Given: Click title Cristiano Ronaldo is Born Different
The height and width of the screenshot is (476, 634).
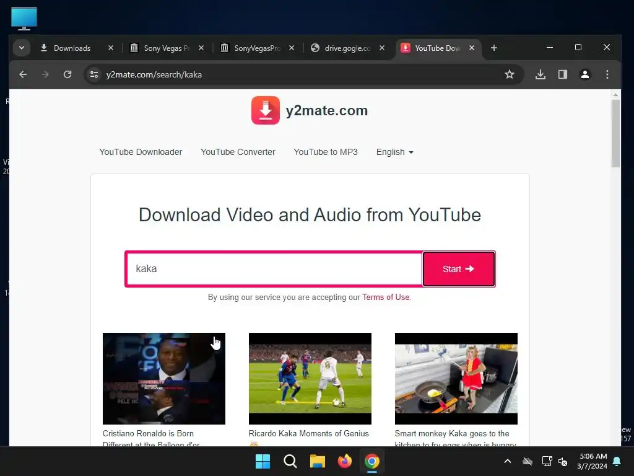Looking at the screenshot, I should click(151, 438).
